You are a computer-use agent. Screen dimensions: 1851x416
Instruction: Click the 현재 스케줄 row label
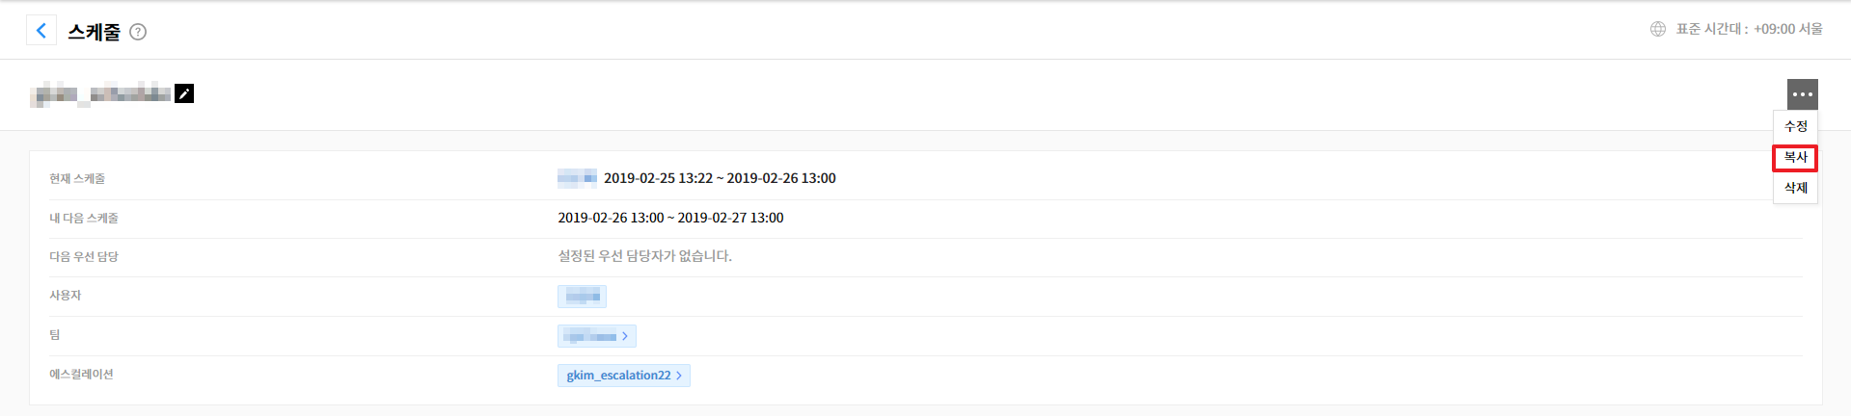pos(77,179)
